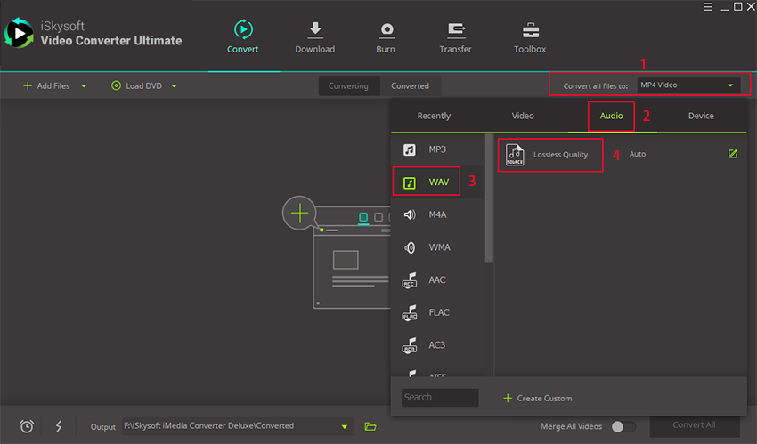757x444 pixels.
Task: Go to the Transfer section
Action: (x=455, y=30)
